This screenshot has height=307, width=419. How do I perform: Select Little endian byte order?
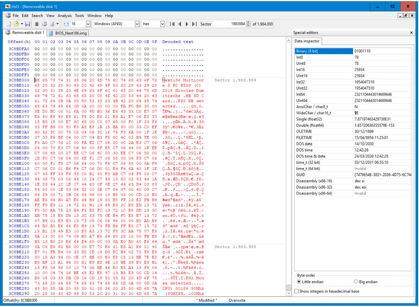click(x=299, y=282)
